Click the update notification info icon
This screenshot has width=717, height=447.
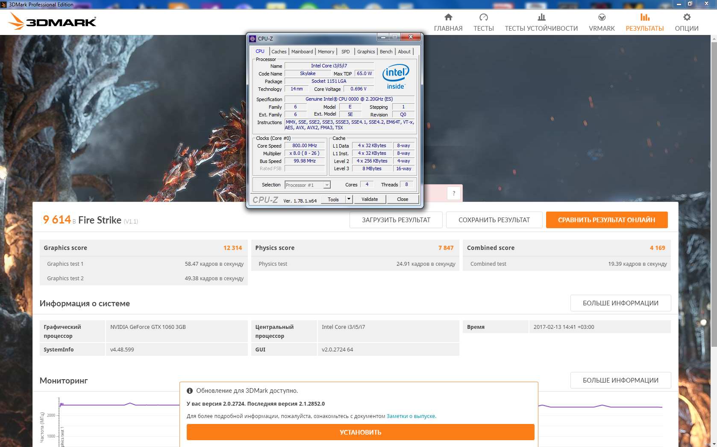pyautogui.click(x=190, y=391)
